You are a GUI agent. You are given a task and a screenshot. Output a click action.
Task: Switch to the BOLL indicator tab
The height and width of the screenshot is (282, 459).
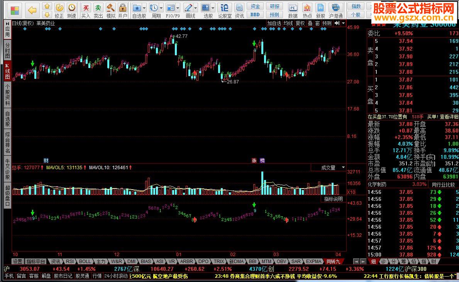[x=85, y=262]
